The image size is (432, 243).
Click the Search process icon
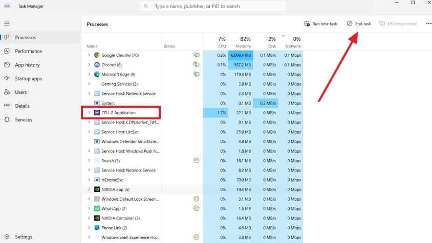click(x=97, y=161)
